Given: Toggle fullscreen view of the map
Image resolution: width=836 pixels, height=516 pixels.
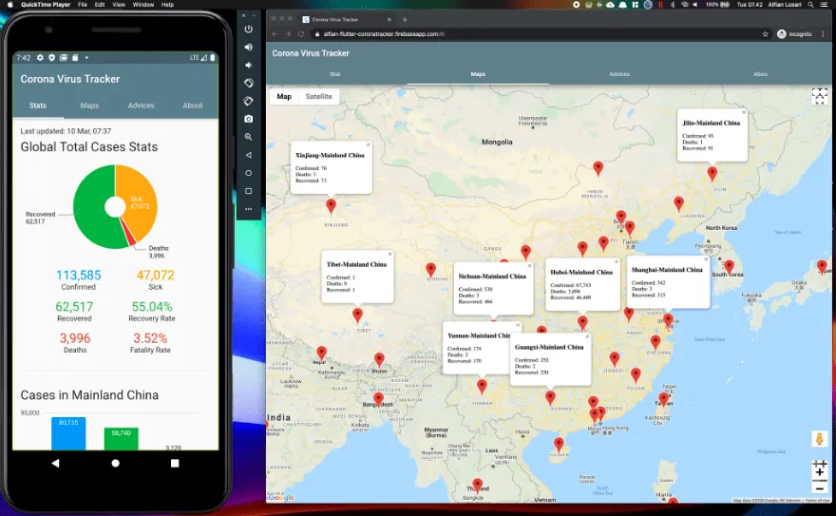Looking at the screenshot, I should click(819, 95).
